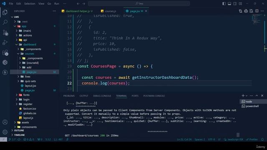Image resolution: width=267 pixels, height=150 pixels.
Task: Split the editor to the right
Action: click(257, 11)
